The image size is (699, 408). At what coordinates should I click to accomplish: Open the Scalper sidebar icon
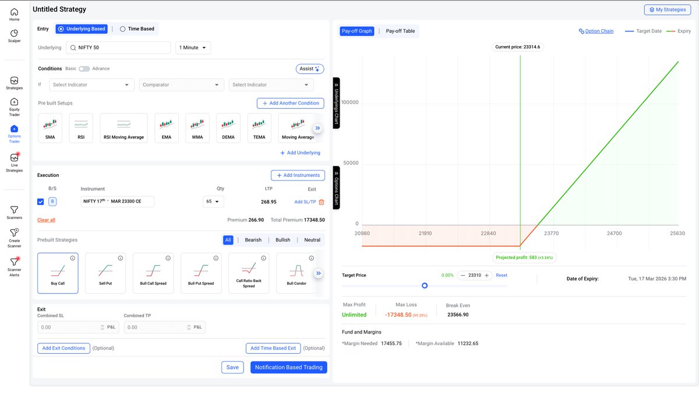click(x=14, y=36)
